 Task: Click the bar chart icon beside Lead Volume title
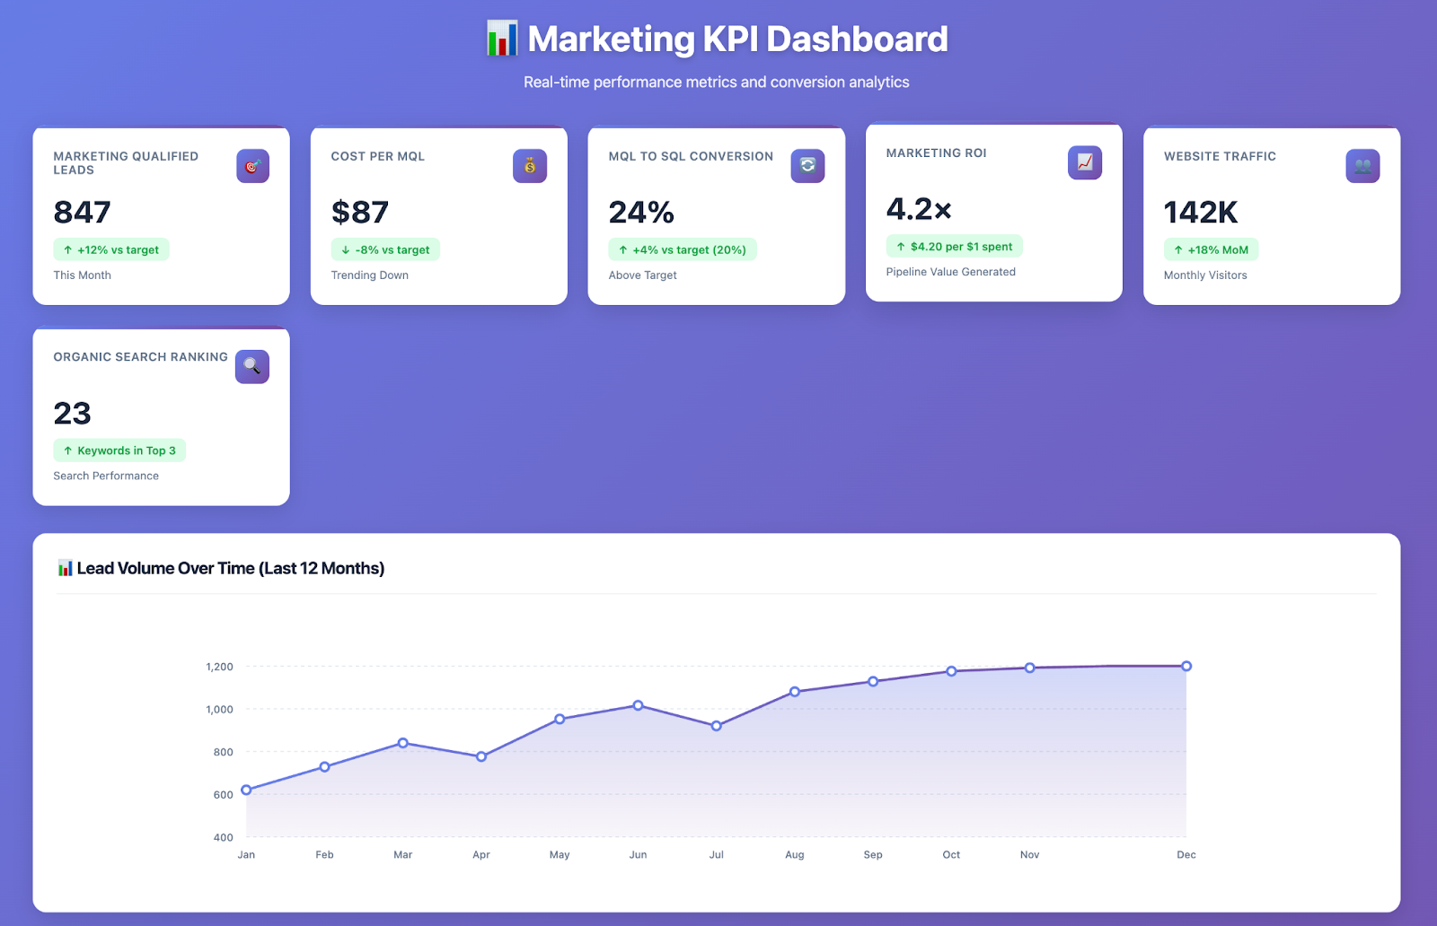pyautogui.click(x=64, y=568)
